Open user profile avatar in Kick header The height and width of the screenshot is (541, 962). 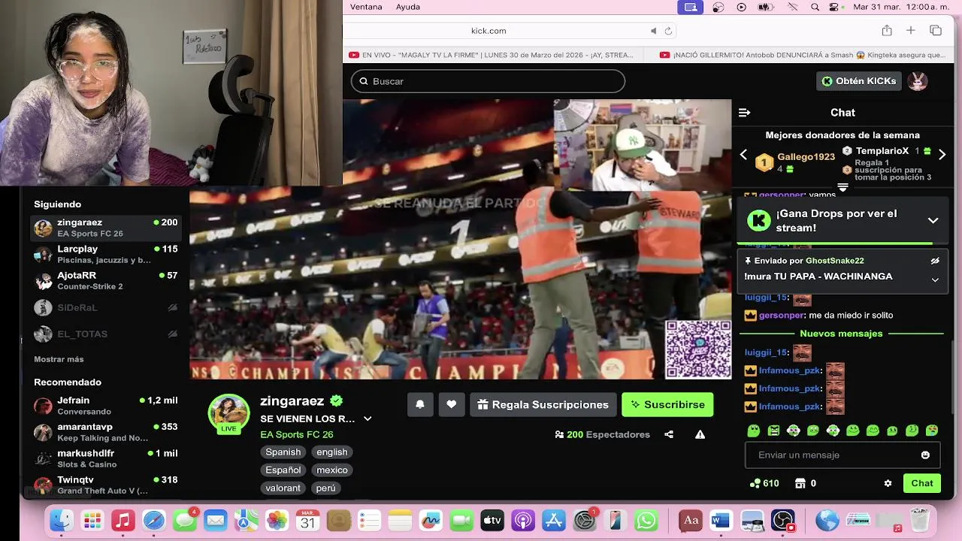[918, 81]
